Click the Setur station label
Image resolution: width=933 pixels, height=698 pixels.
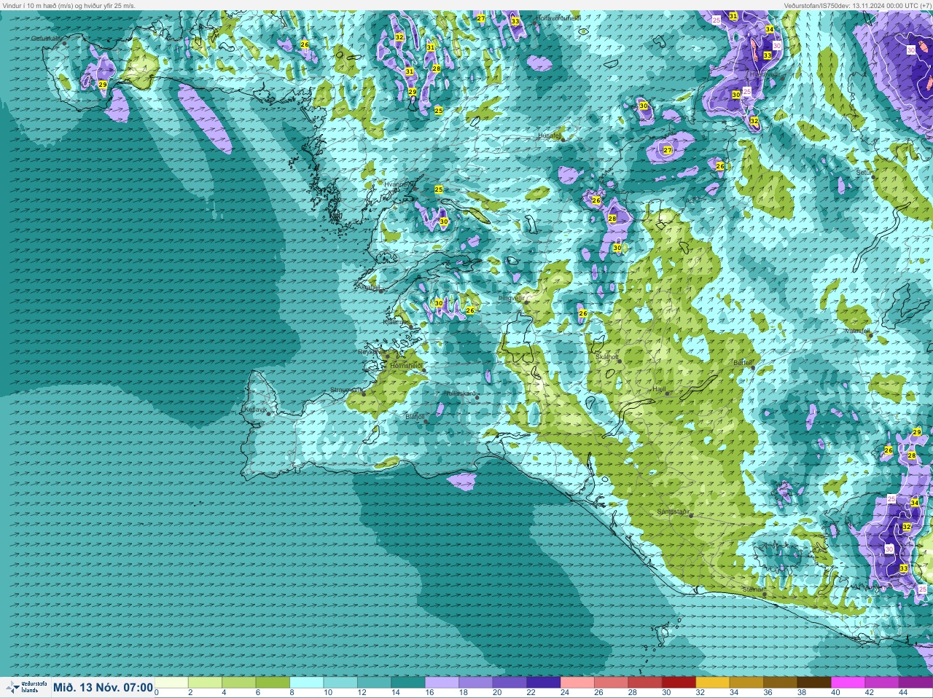click(864, 173)
